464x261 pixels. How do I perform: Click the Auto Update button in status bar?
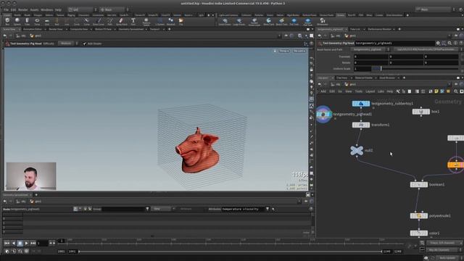447,258
